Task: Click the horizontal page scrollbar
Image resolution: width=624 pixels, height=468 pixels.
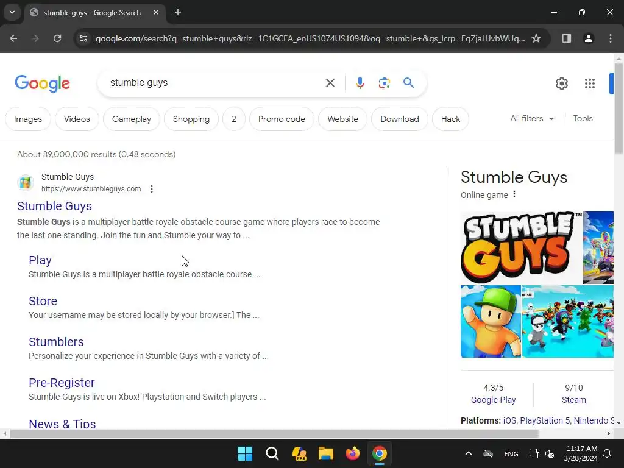Action: coord(274,433)
